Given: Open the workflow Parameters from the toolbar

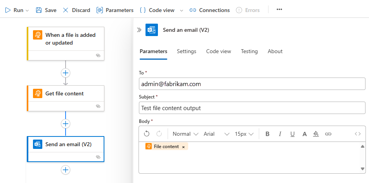Looking at the screenshot, I should (x=115, y=10).
